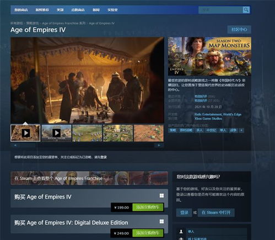Click the Age of Empires IV page title
The width and height of the screenshot is (275, 240).
(x=38, y=30)
